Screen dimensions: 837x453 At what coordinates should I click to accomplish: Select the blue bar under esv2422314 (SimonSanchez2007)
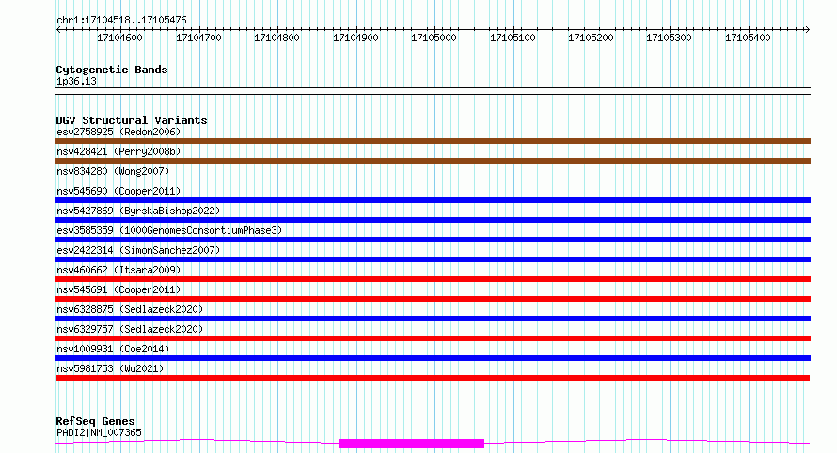(433, 259)
